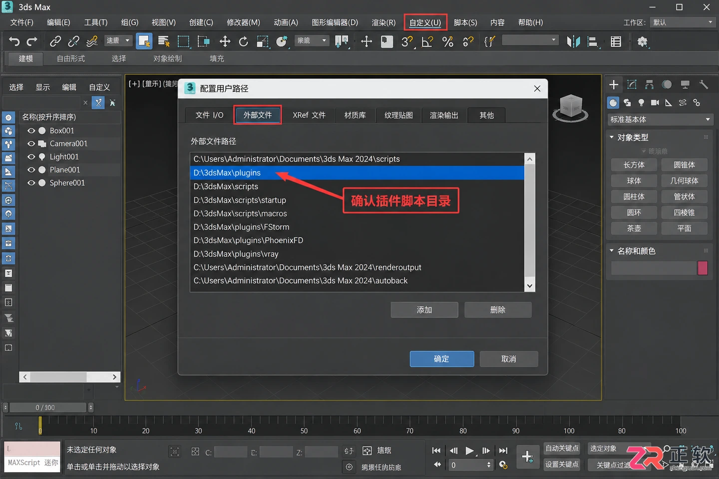Select the D:\3dsMax\plugins\vray path row

358,254
